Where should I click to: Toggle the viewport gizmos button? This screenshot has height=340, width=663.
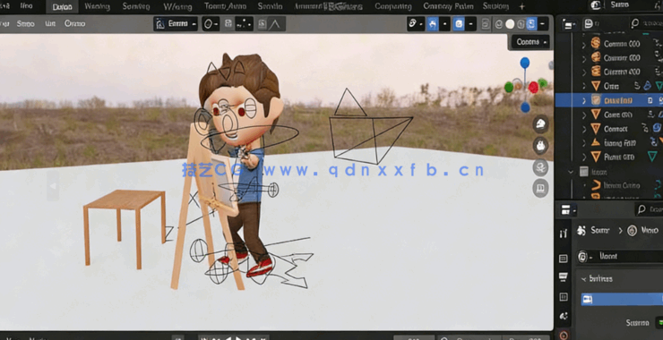coord(432,24)
